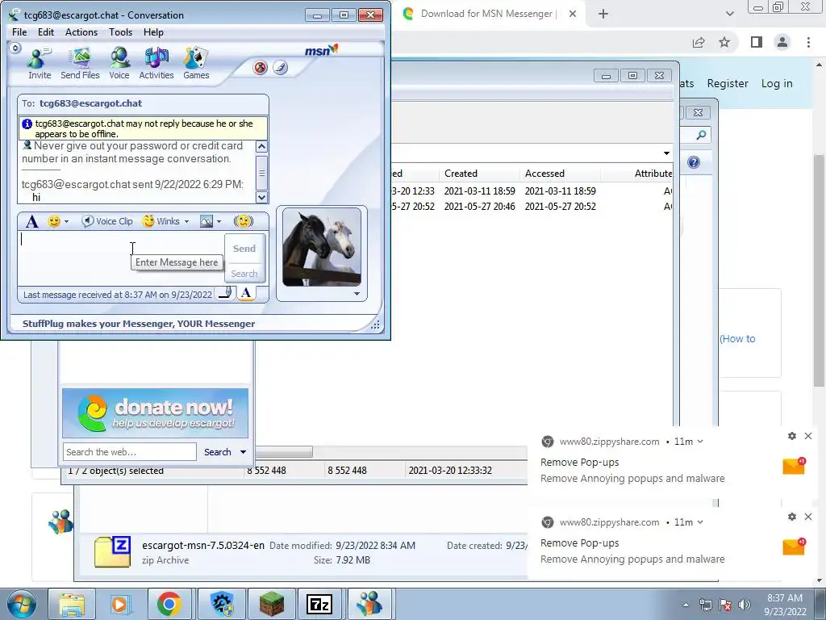Image resolution: width=826 pixels, height=620 pixels.
Task: Open the color scheme paintbrush icon
Action: point(280,68)
